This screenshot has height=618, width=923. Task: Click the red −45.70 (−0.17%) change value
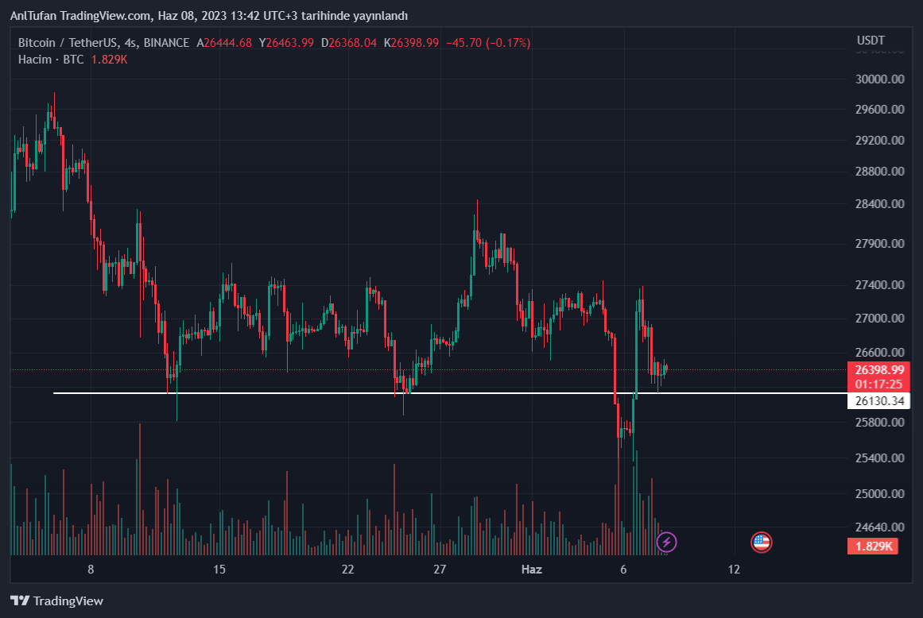[488, 43]
